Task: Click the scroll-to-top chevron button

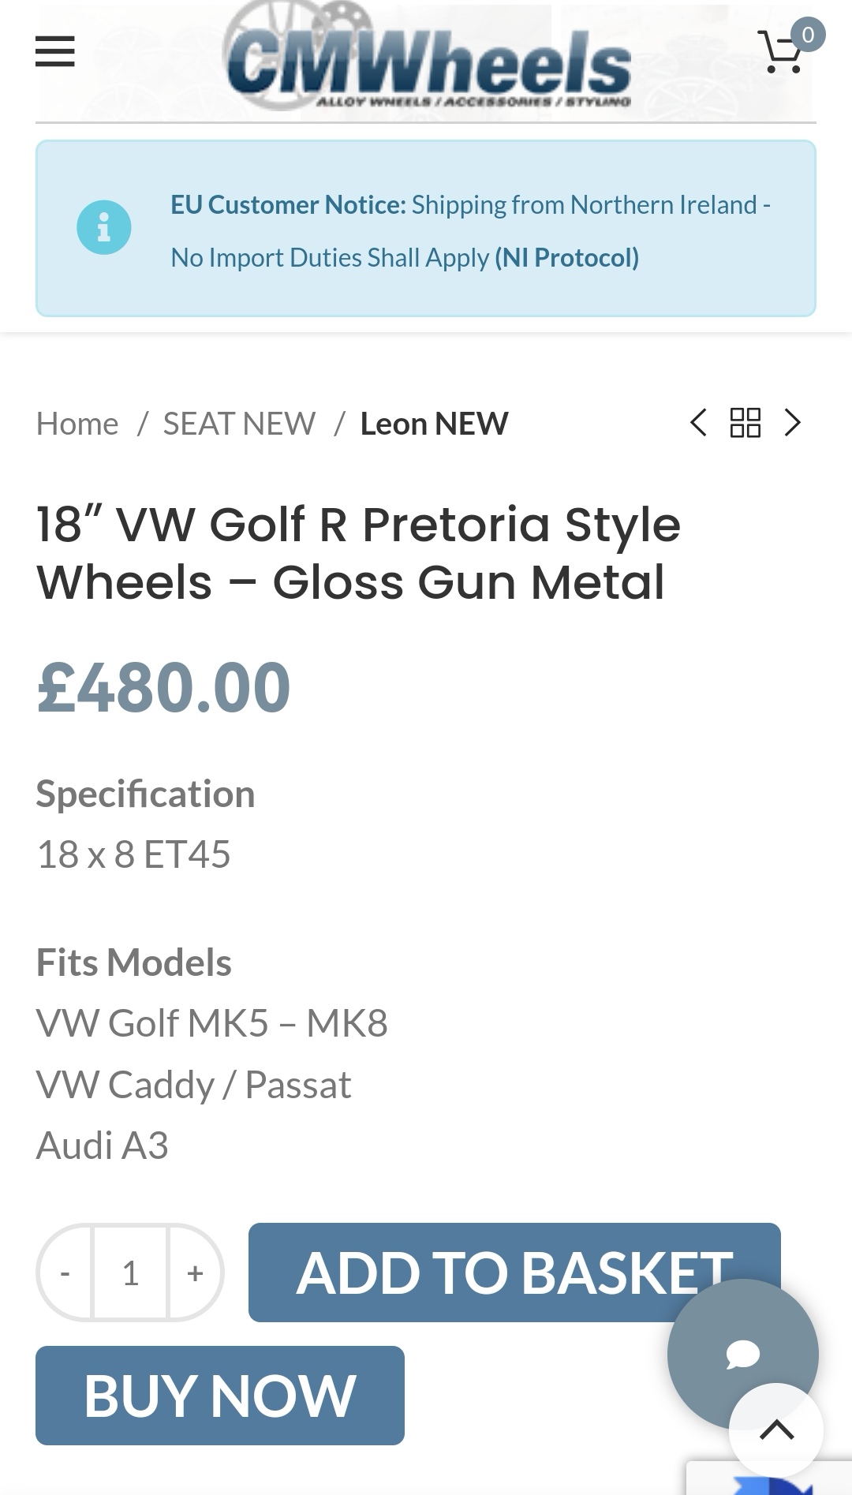Action: click(x=776, y=1430)
